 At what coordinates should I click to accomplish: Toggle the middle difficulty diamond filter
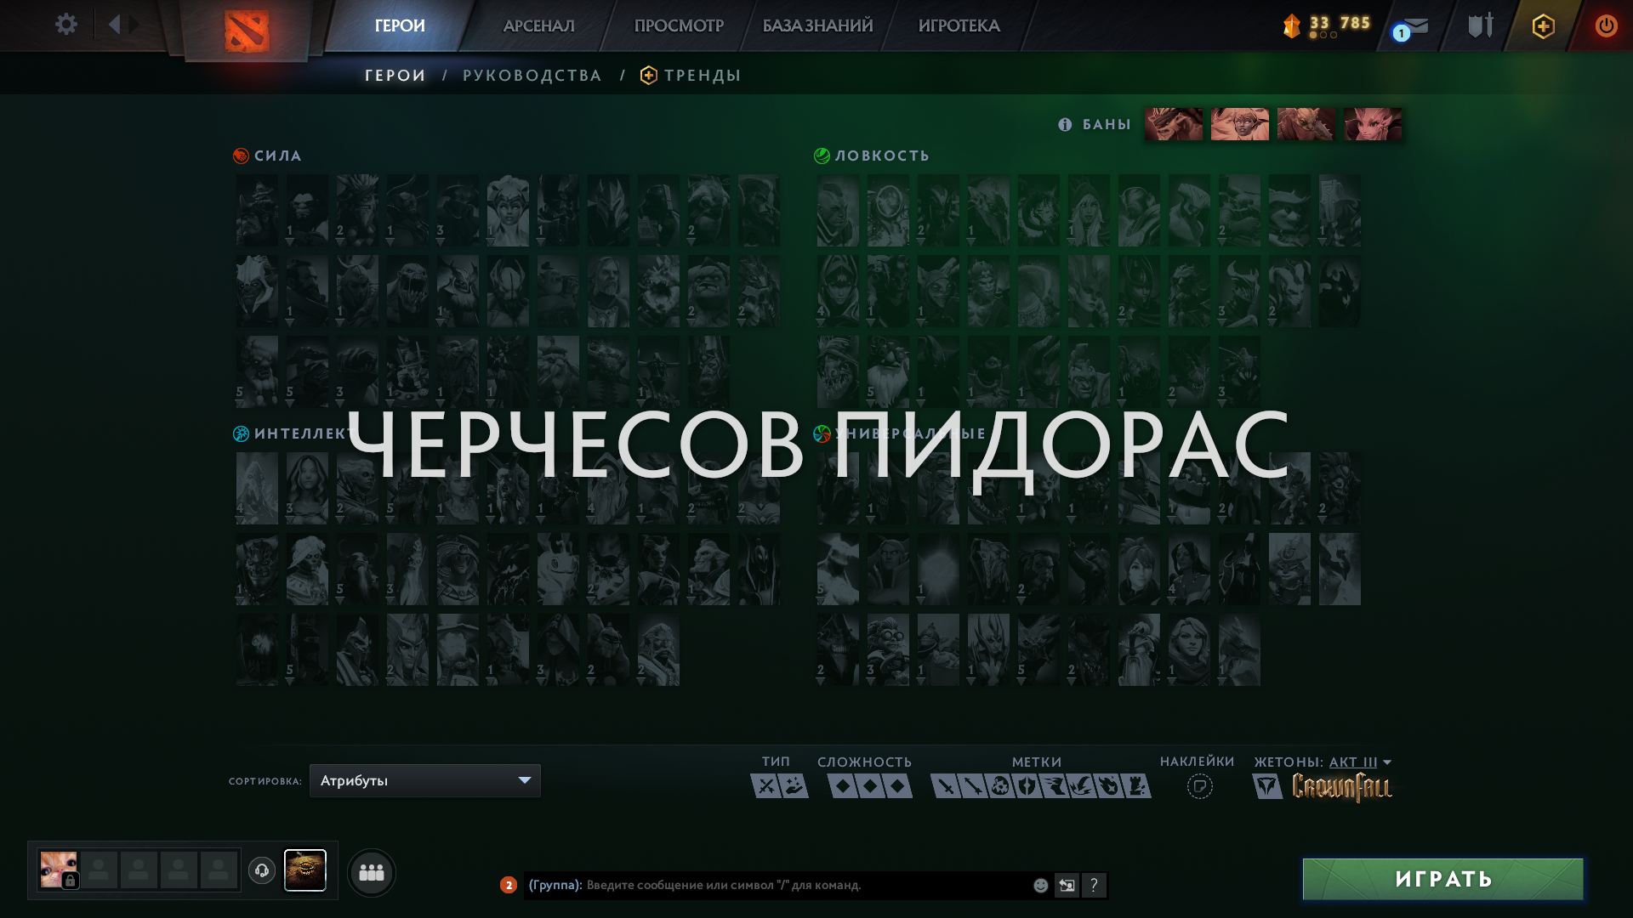tap(869, 786)
